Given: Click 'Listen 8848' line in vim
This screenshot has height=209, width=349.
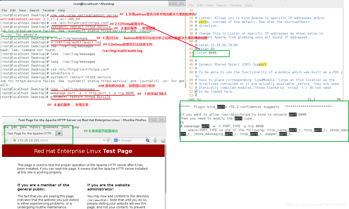Looking at the screenshot, I should pyautogui.click(x=205, y=53).
